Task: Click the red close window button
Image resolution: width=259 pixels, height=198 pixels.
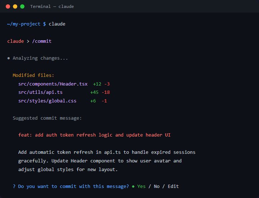Action: (8, 6)
